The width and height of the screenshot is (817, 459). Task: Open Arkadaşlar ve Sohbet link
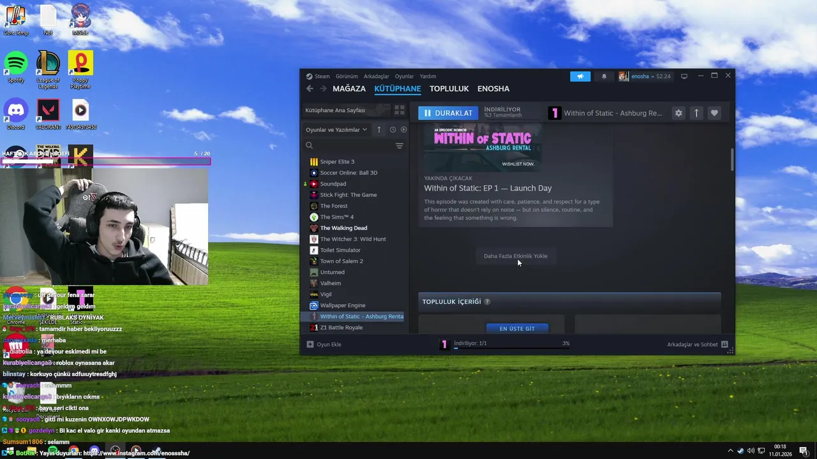tap(697, 344)
